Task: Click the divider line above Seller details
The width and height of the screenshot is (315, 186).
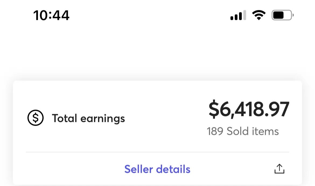Action: 157,152
